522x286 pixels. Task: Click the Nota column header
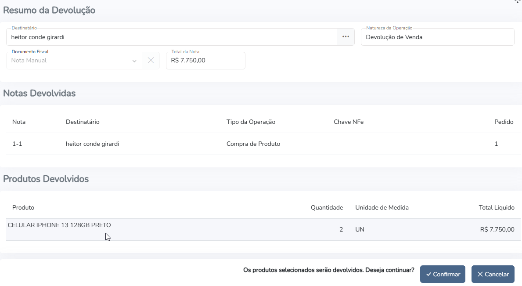tap(19, 122)
